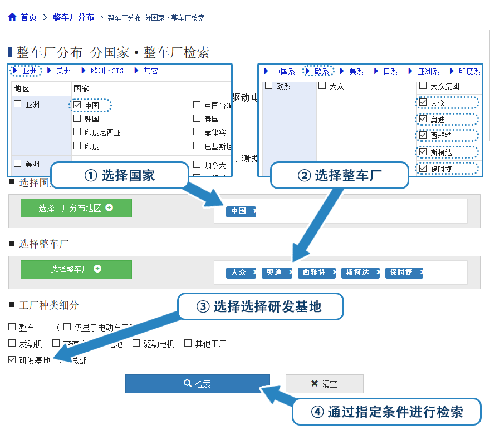The width and height of the screenshot is (490, 445).
Task: Click the selected makers tag field
Action: coord(341,273)
